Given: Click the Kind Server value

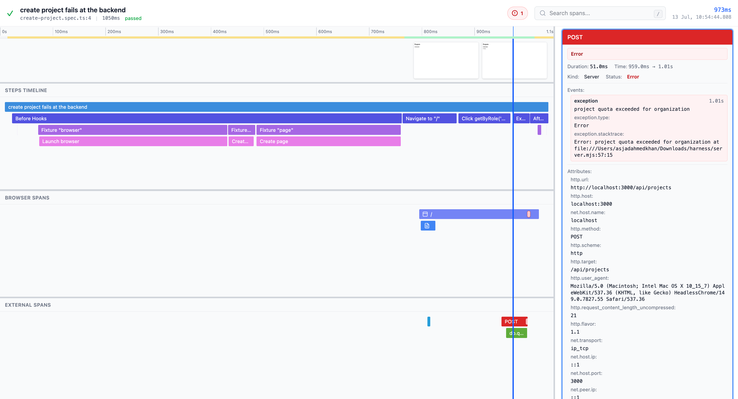Looking at the screenshot, I should point(591,77).
